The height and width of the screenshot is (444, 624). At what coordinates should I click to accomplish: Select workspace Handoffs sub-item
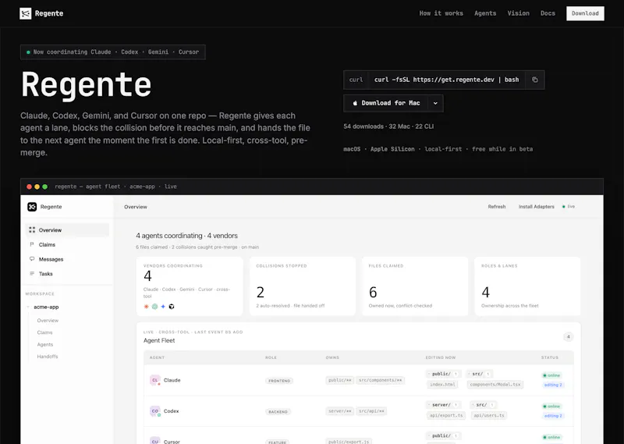tap(48, 357)
